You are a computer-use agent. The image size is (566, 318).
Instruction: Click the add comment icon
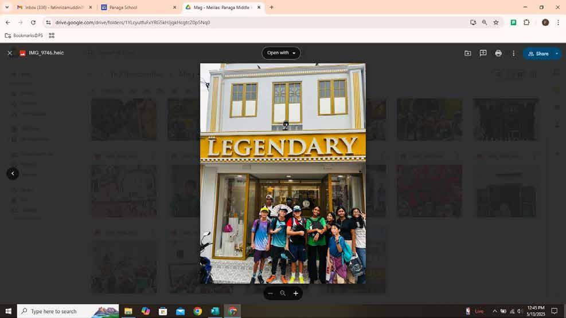tap(483, 53)
